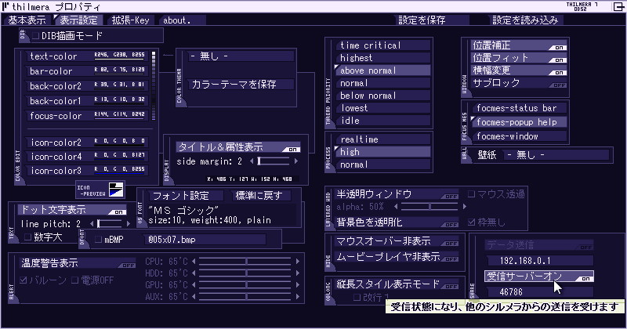This screenshot has height=329, width=627.
Task: Click the 設定を読み込み button
Action: point(525,20)
